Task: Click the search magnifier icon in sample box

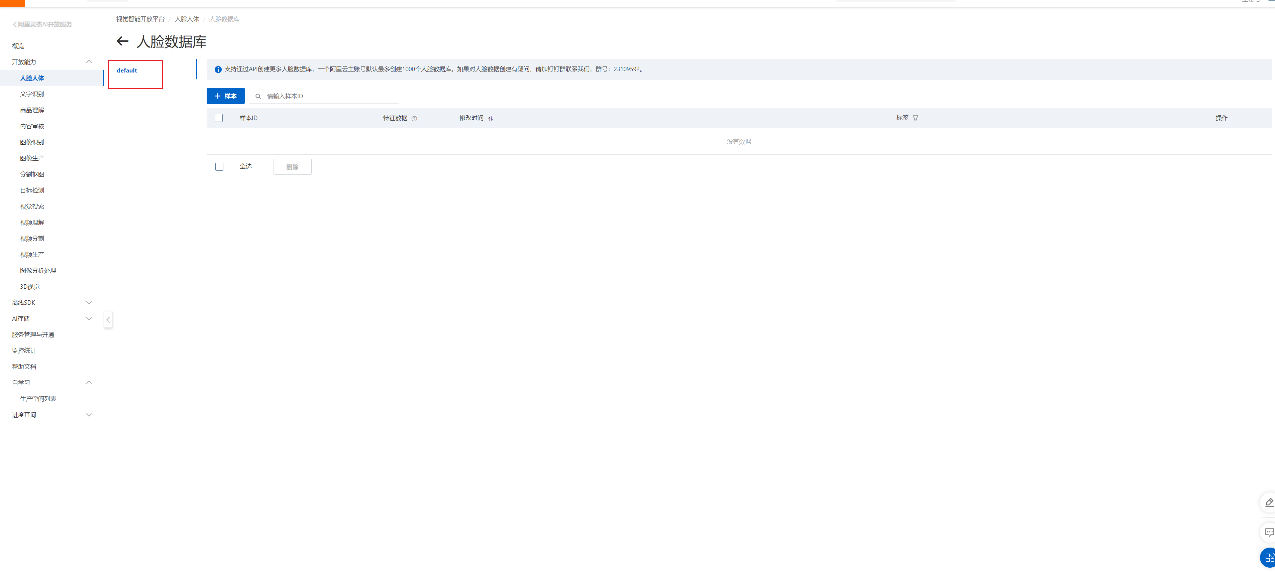Action: (x=258, y=97)
